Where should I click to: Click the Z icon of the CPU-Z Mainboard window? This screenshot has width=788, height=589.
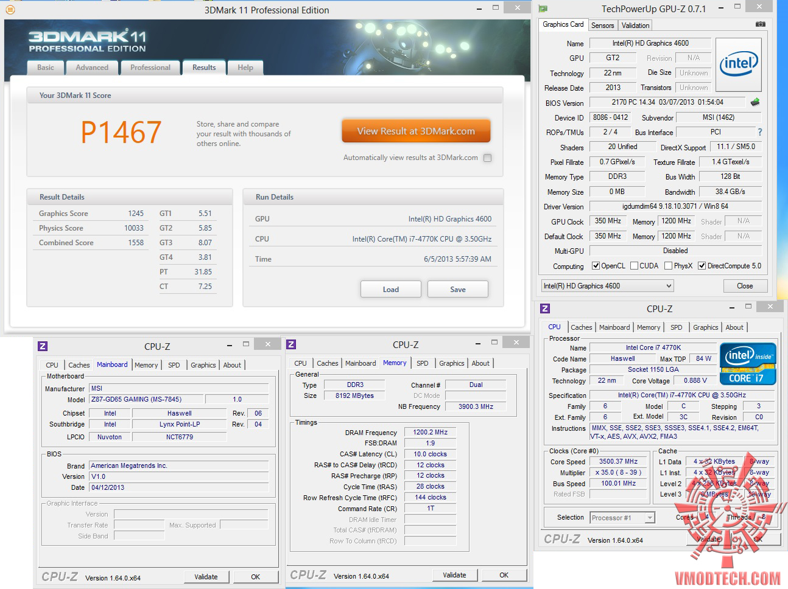pyautogui.click(x=43, y=346)
